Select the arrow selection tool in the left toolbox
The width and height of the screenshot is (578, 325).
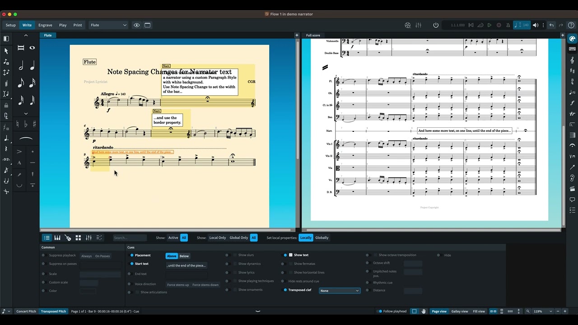pyautogui.click(x=6, y=51)
